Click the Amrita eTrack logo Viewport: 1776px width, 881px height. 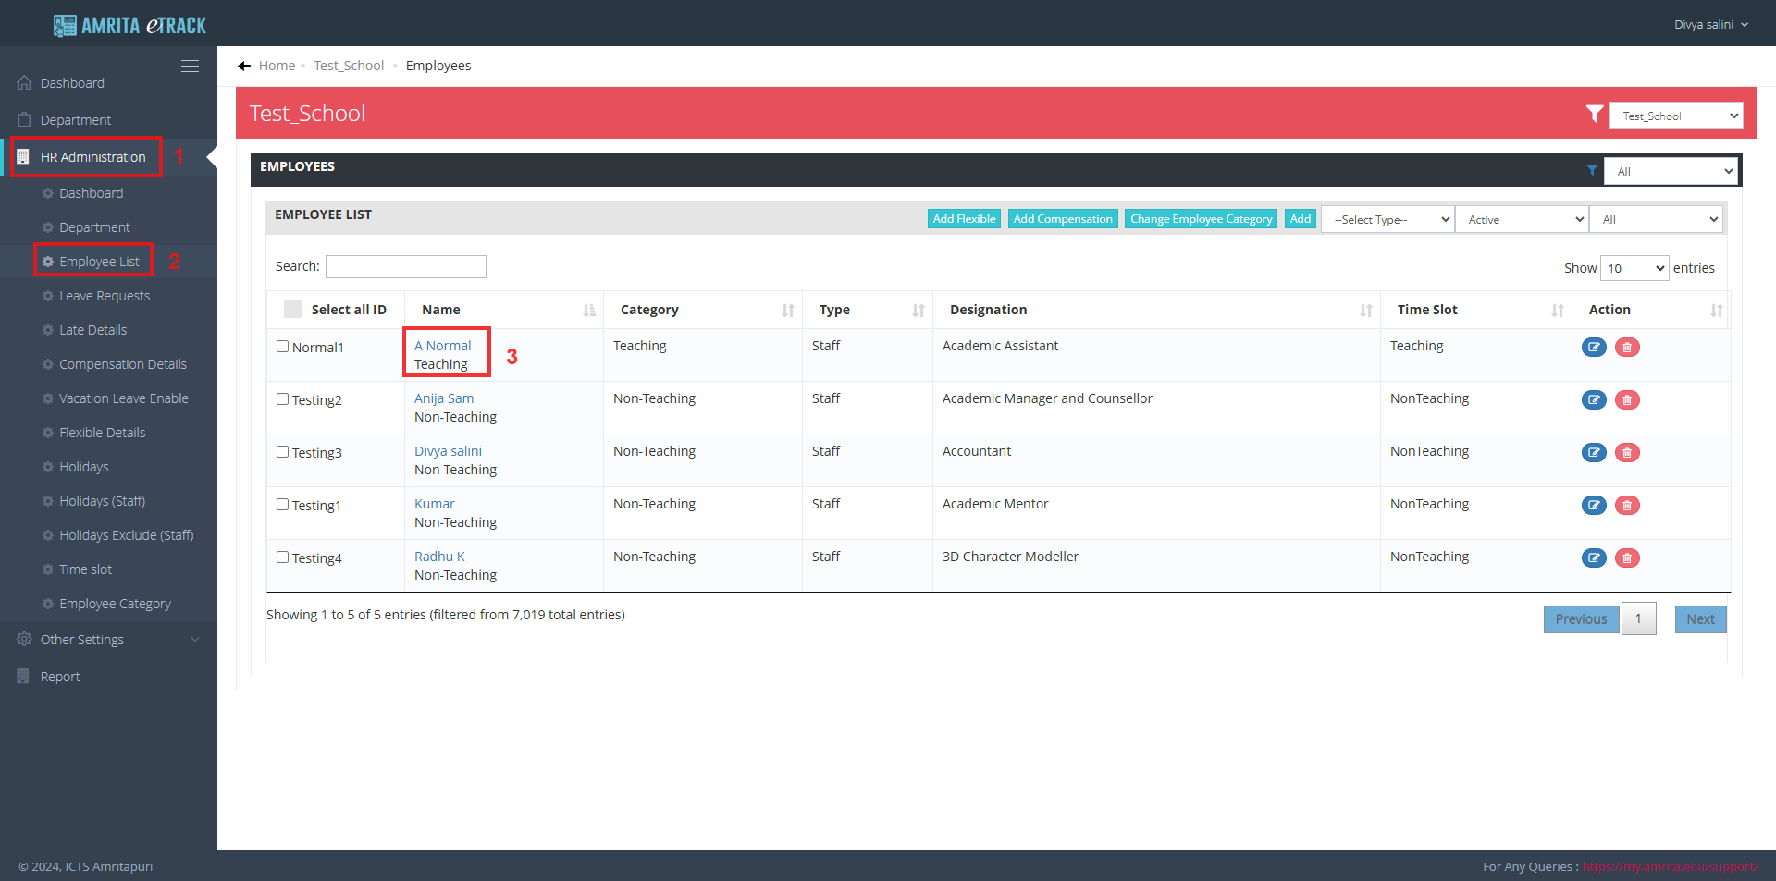point(130,25)
